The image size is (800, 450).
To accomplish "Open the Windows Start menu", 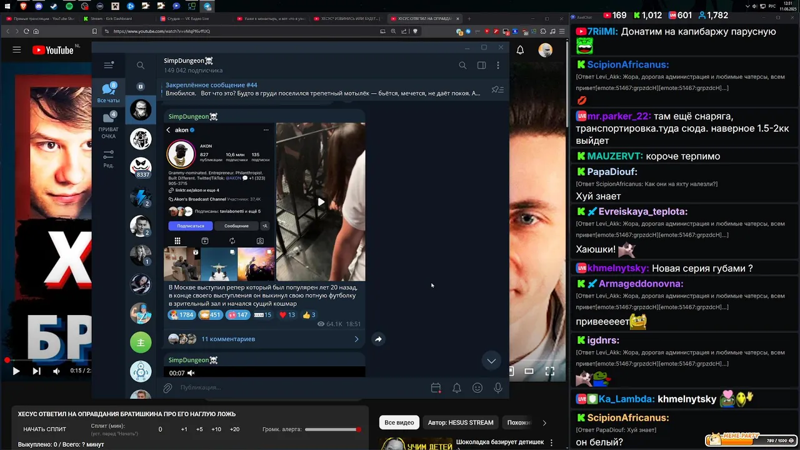I will tap(7, 6).
